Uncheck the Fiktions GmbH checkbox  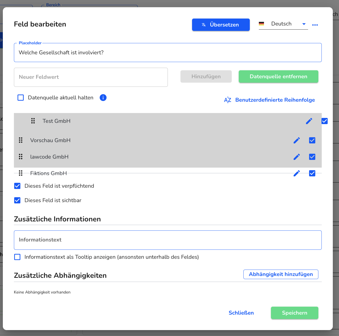click(312, 173)
